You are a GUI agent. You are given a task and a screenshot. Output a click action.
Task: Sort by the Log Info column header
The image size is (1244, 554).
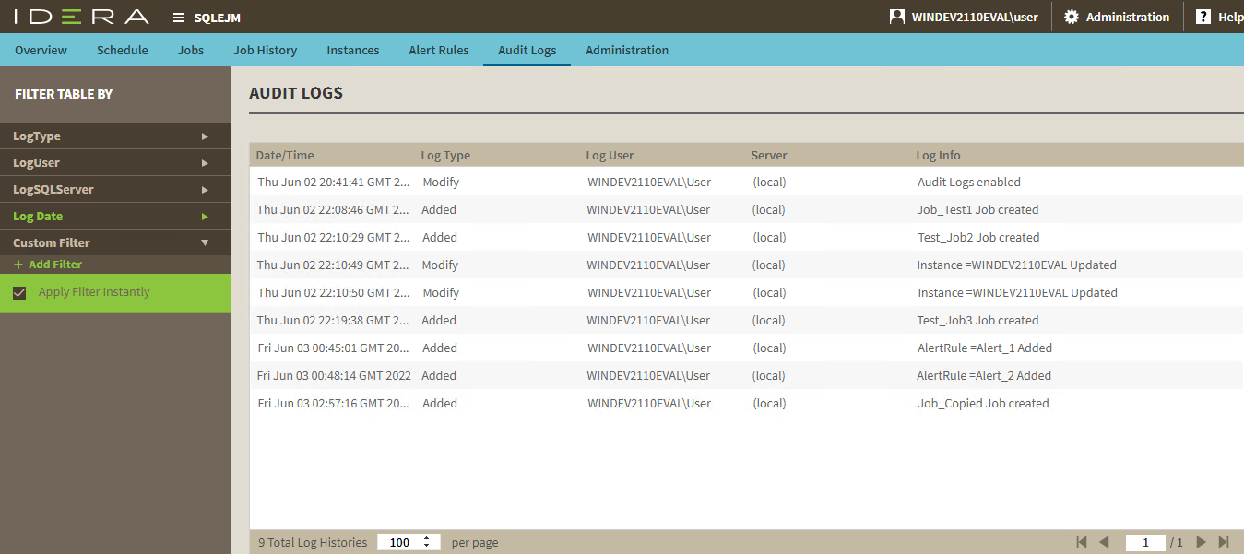pyautogui.click(x=938, y=155)
